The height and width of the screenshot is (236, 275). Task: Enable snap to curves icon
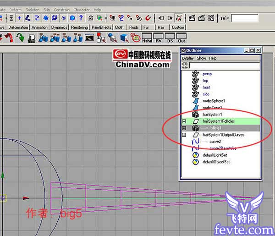click(121, 18)
